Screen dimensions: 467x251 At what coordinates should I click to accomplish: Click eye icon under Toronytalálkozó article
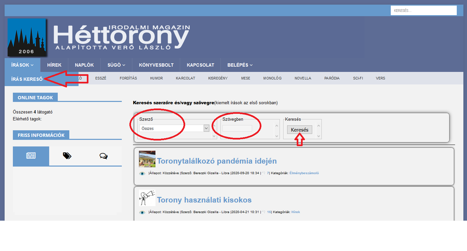point(142,173)
